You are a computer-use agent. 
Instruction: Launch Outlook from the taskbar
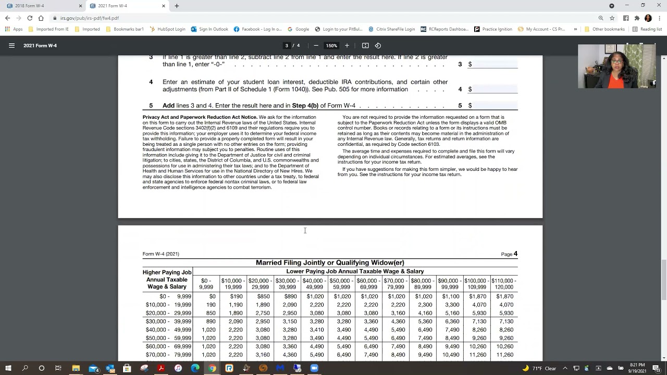click(110, 368)
